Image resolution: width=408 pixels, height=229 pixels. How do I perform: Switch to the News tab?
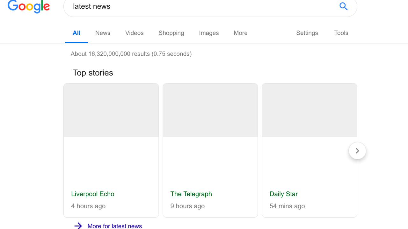tap(103, 33)
